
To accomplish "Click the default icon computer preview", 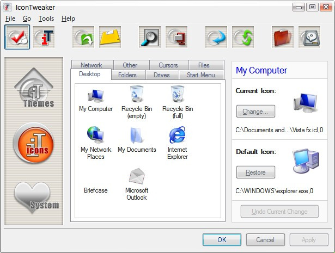I will 306,161.
